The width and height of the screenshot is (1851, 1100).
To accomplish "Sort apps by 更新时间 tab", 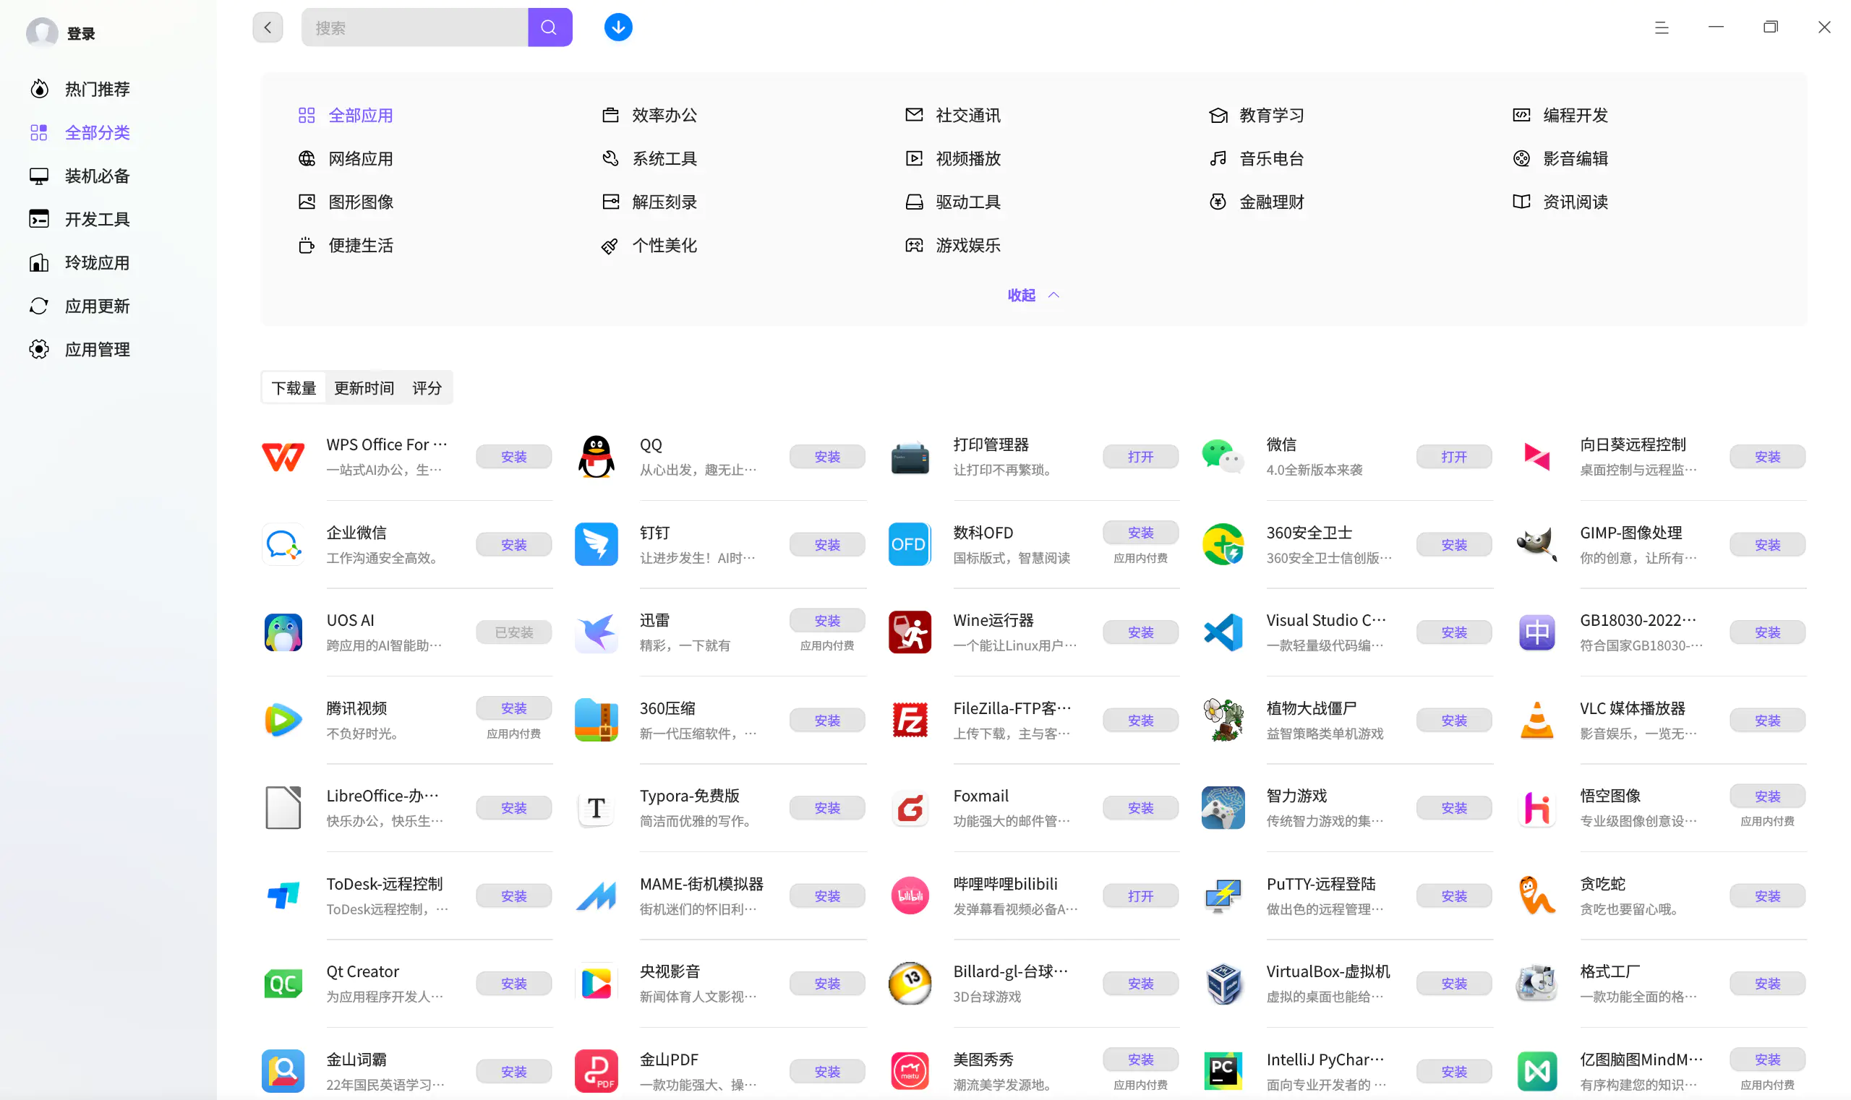I will 364,387.
